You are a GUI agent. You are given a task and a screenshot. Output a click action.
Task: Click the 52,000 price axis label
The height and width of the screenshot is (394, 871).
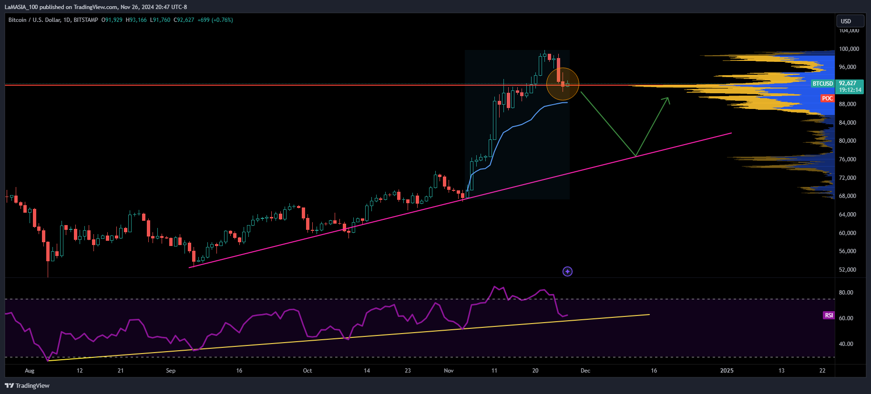(x=848, y=270)
